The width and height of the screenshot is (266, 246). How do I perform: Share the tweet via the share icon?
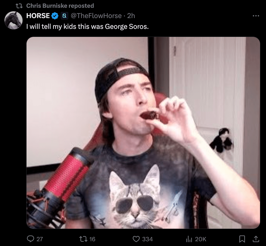256,239
